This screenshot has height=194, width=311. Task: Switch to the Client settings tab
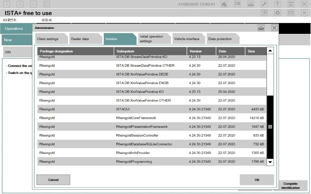click(x=52, y=39)
